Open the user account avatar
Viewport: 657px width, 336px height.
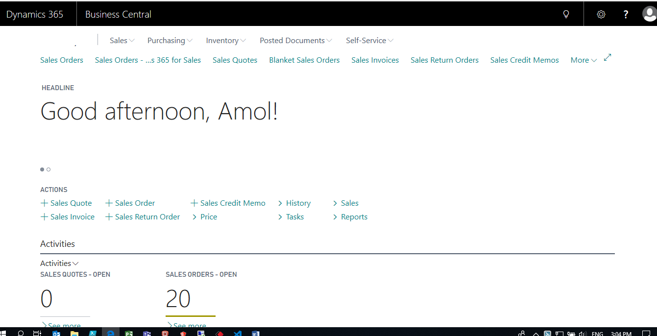649,14
